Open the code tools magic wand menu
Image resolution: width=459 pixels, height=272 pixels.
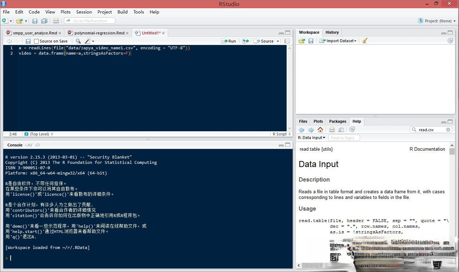tap(88, 41)
